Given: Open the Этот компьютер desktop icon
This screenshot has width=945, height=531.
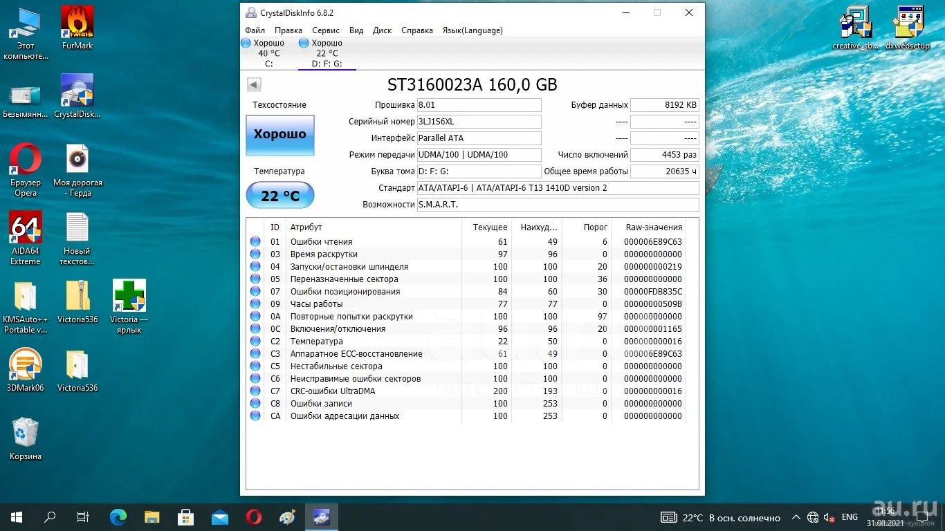Looking at the screenshot, I should pyautogui.click(x=26, y=33).
